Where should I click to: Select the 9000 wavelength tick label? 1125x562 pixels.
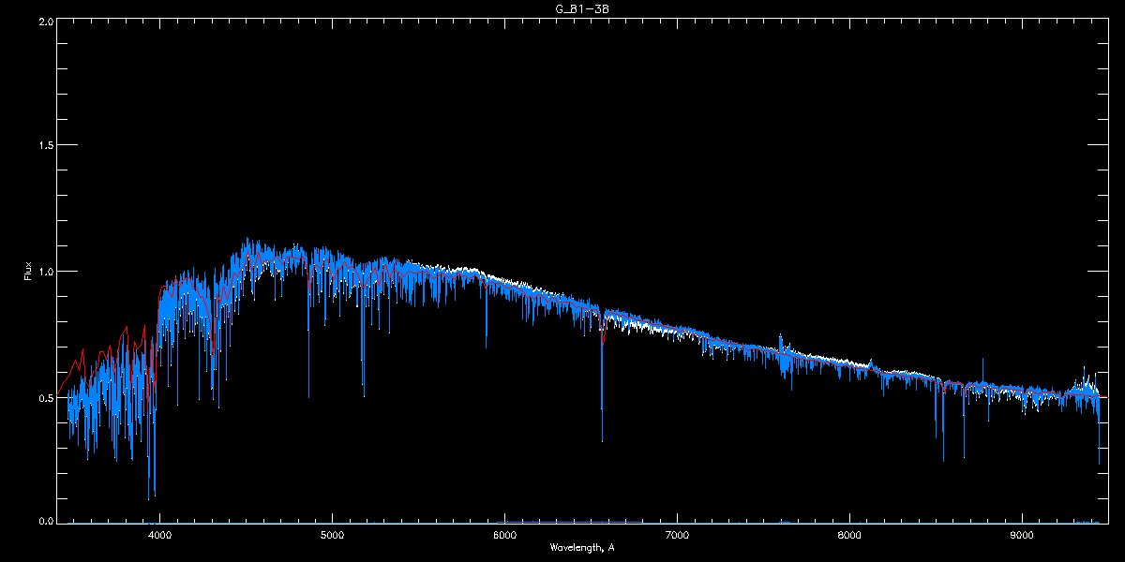tap(1023, 535)
